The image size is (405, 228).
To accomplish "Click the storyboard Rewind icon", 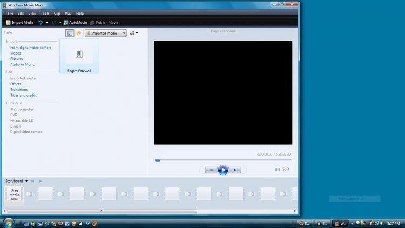I will point(32,181).
